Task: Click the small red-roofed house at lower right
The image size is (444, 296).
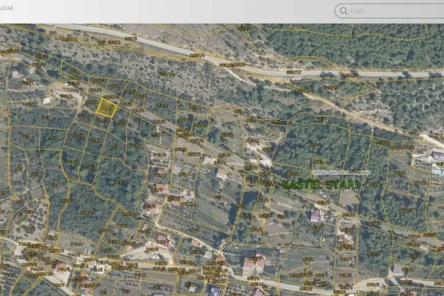Action: tap(341, 239)
